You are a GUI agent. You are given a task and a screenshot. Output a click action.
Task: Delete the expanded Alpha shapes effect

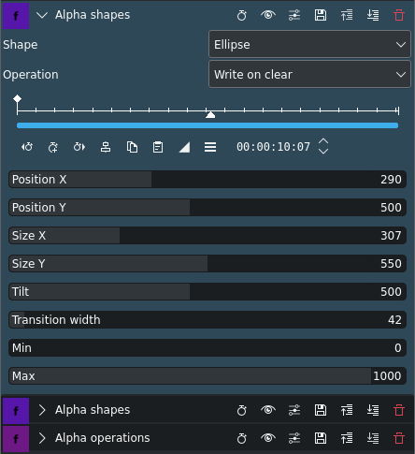point(399,15)
